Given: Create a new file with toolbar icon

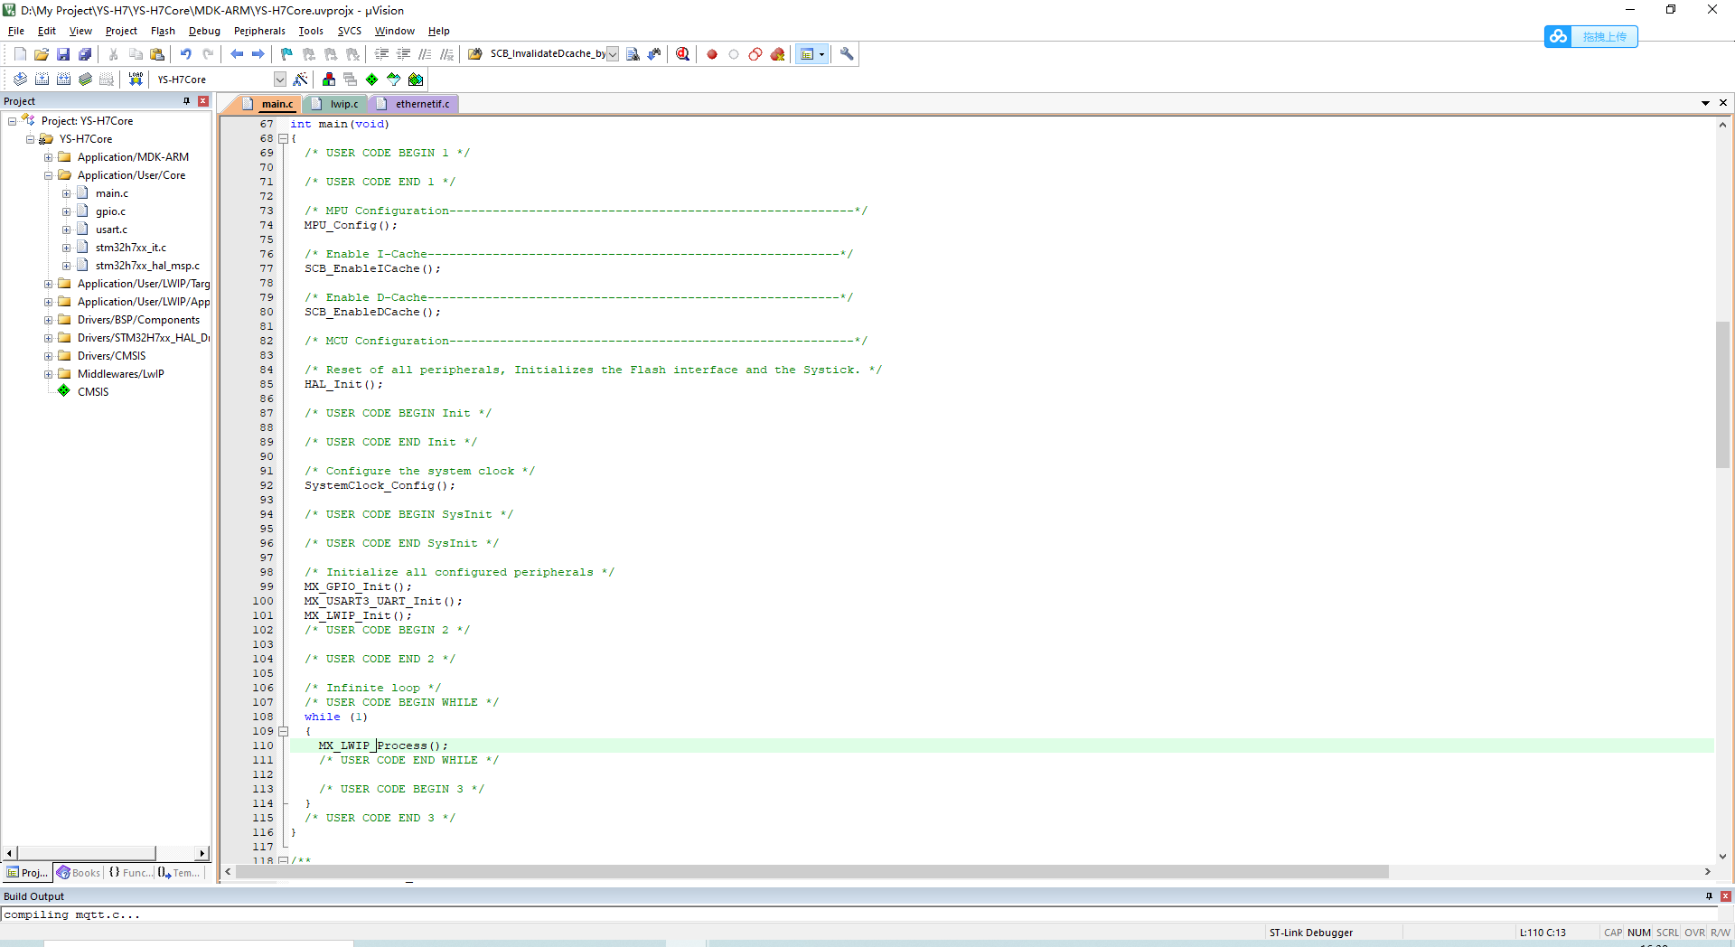Looking at the screenshot, I should (x=20, y=54).
